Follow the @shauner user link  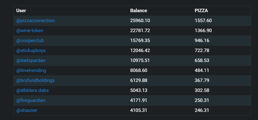(x=27, y=110)
